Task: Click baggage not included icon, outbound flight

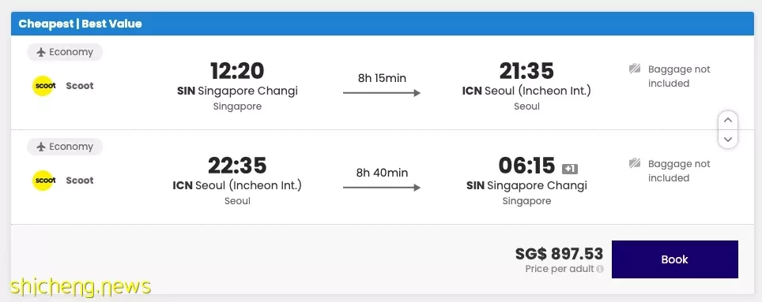Action: coord(634,69)
